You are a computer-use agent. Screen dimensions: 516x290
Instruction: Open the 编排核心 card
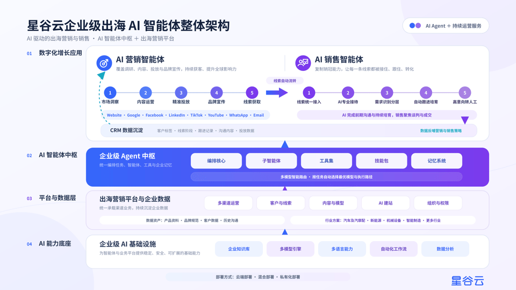pos(216,161)
